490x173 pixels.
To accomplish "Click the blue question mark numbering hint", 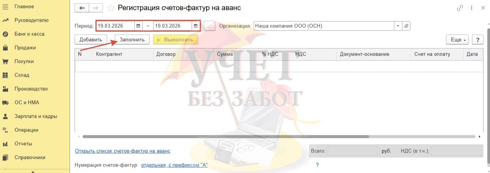I will pos(317,165).
